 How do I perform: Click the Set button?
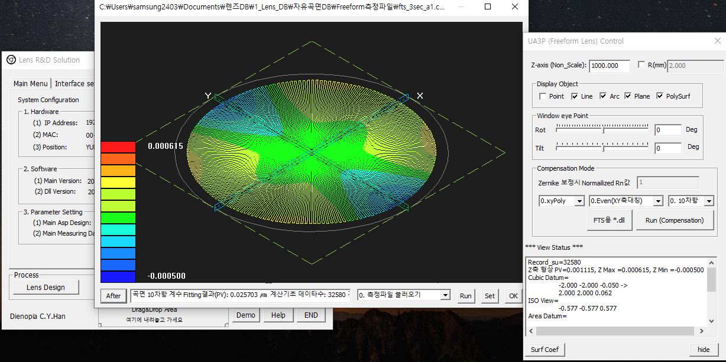pos(490,296)
